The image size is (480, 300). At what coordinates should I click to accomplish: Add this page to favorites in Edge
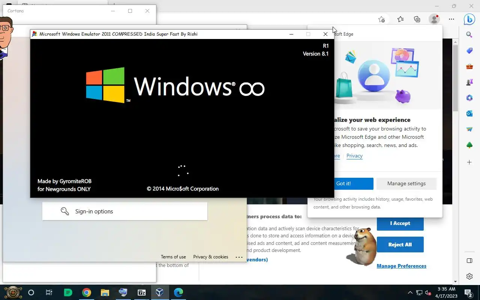point(381,19)
